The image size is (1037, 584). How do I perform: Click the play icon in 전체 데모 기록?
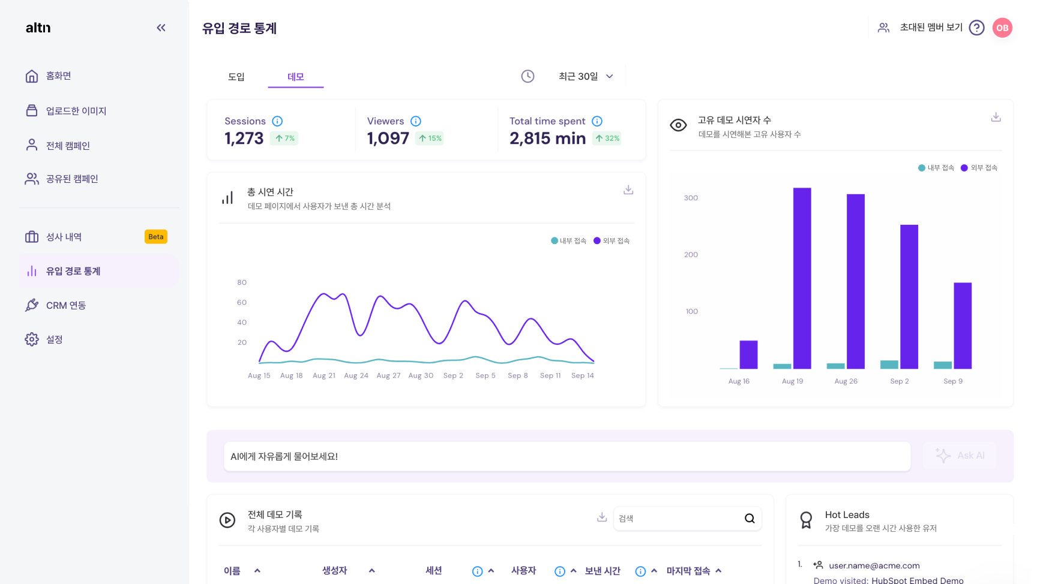[227, 520]
